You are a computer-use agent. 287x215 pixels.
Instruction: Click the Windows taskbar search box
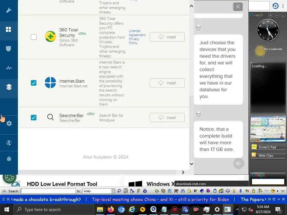pos(54,209)
